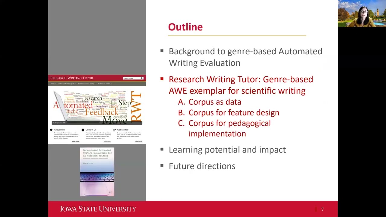The height and width of the screenshot is (217, 386).
Task: Click the 'About RWT' heading
Action: (x=59, y=130)
